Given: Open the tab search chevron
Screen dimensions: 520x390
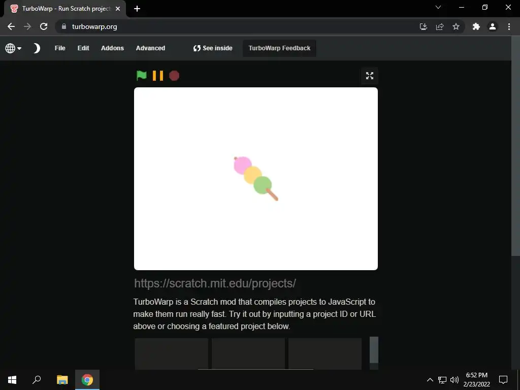Looking at the screenshot, I should [x=438, y=7].
